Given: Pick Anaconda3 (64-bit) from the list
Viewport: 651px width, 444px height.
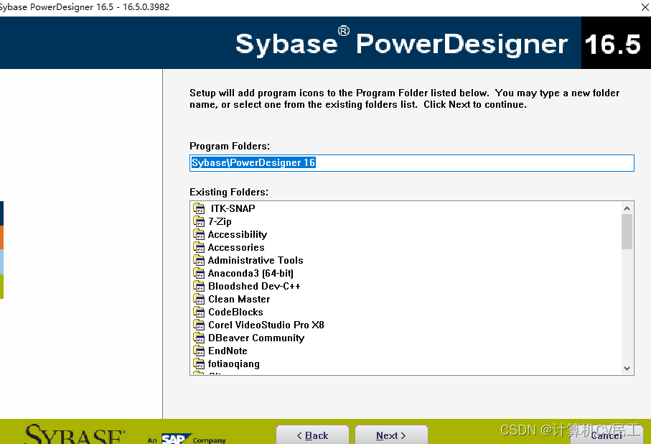Looking at the screenshot, I should pos(250,273).
